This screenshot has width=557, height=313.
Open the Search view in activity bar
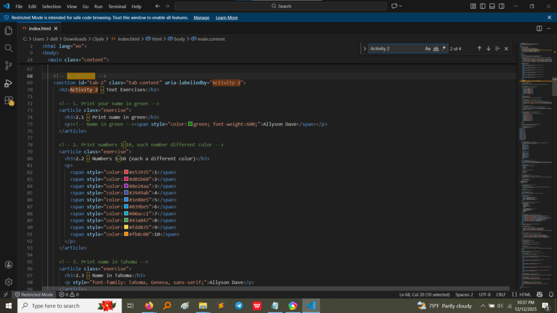(8, 48)
